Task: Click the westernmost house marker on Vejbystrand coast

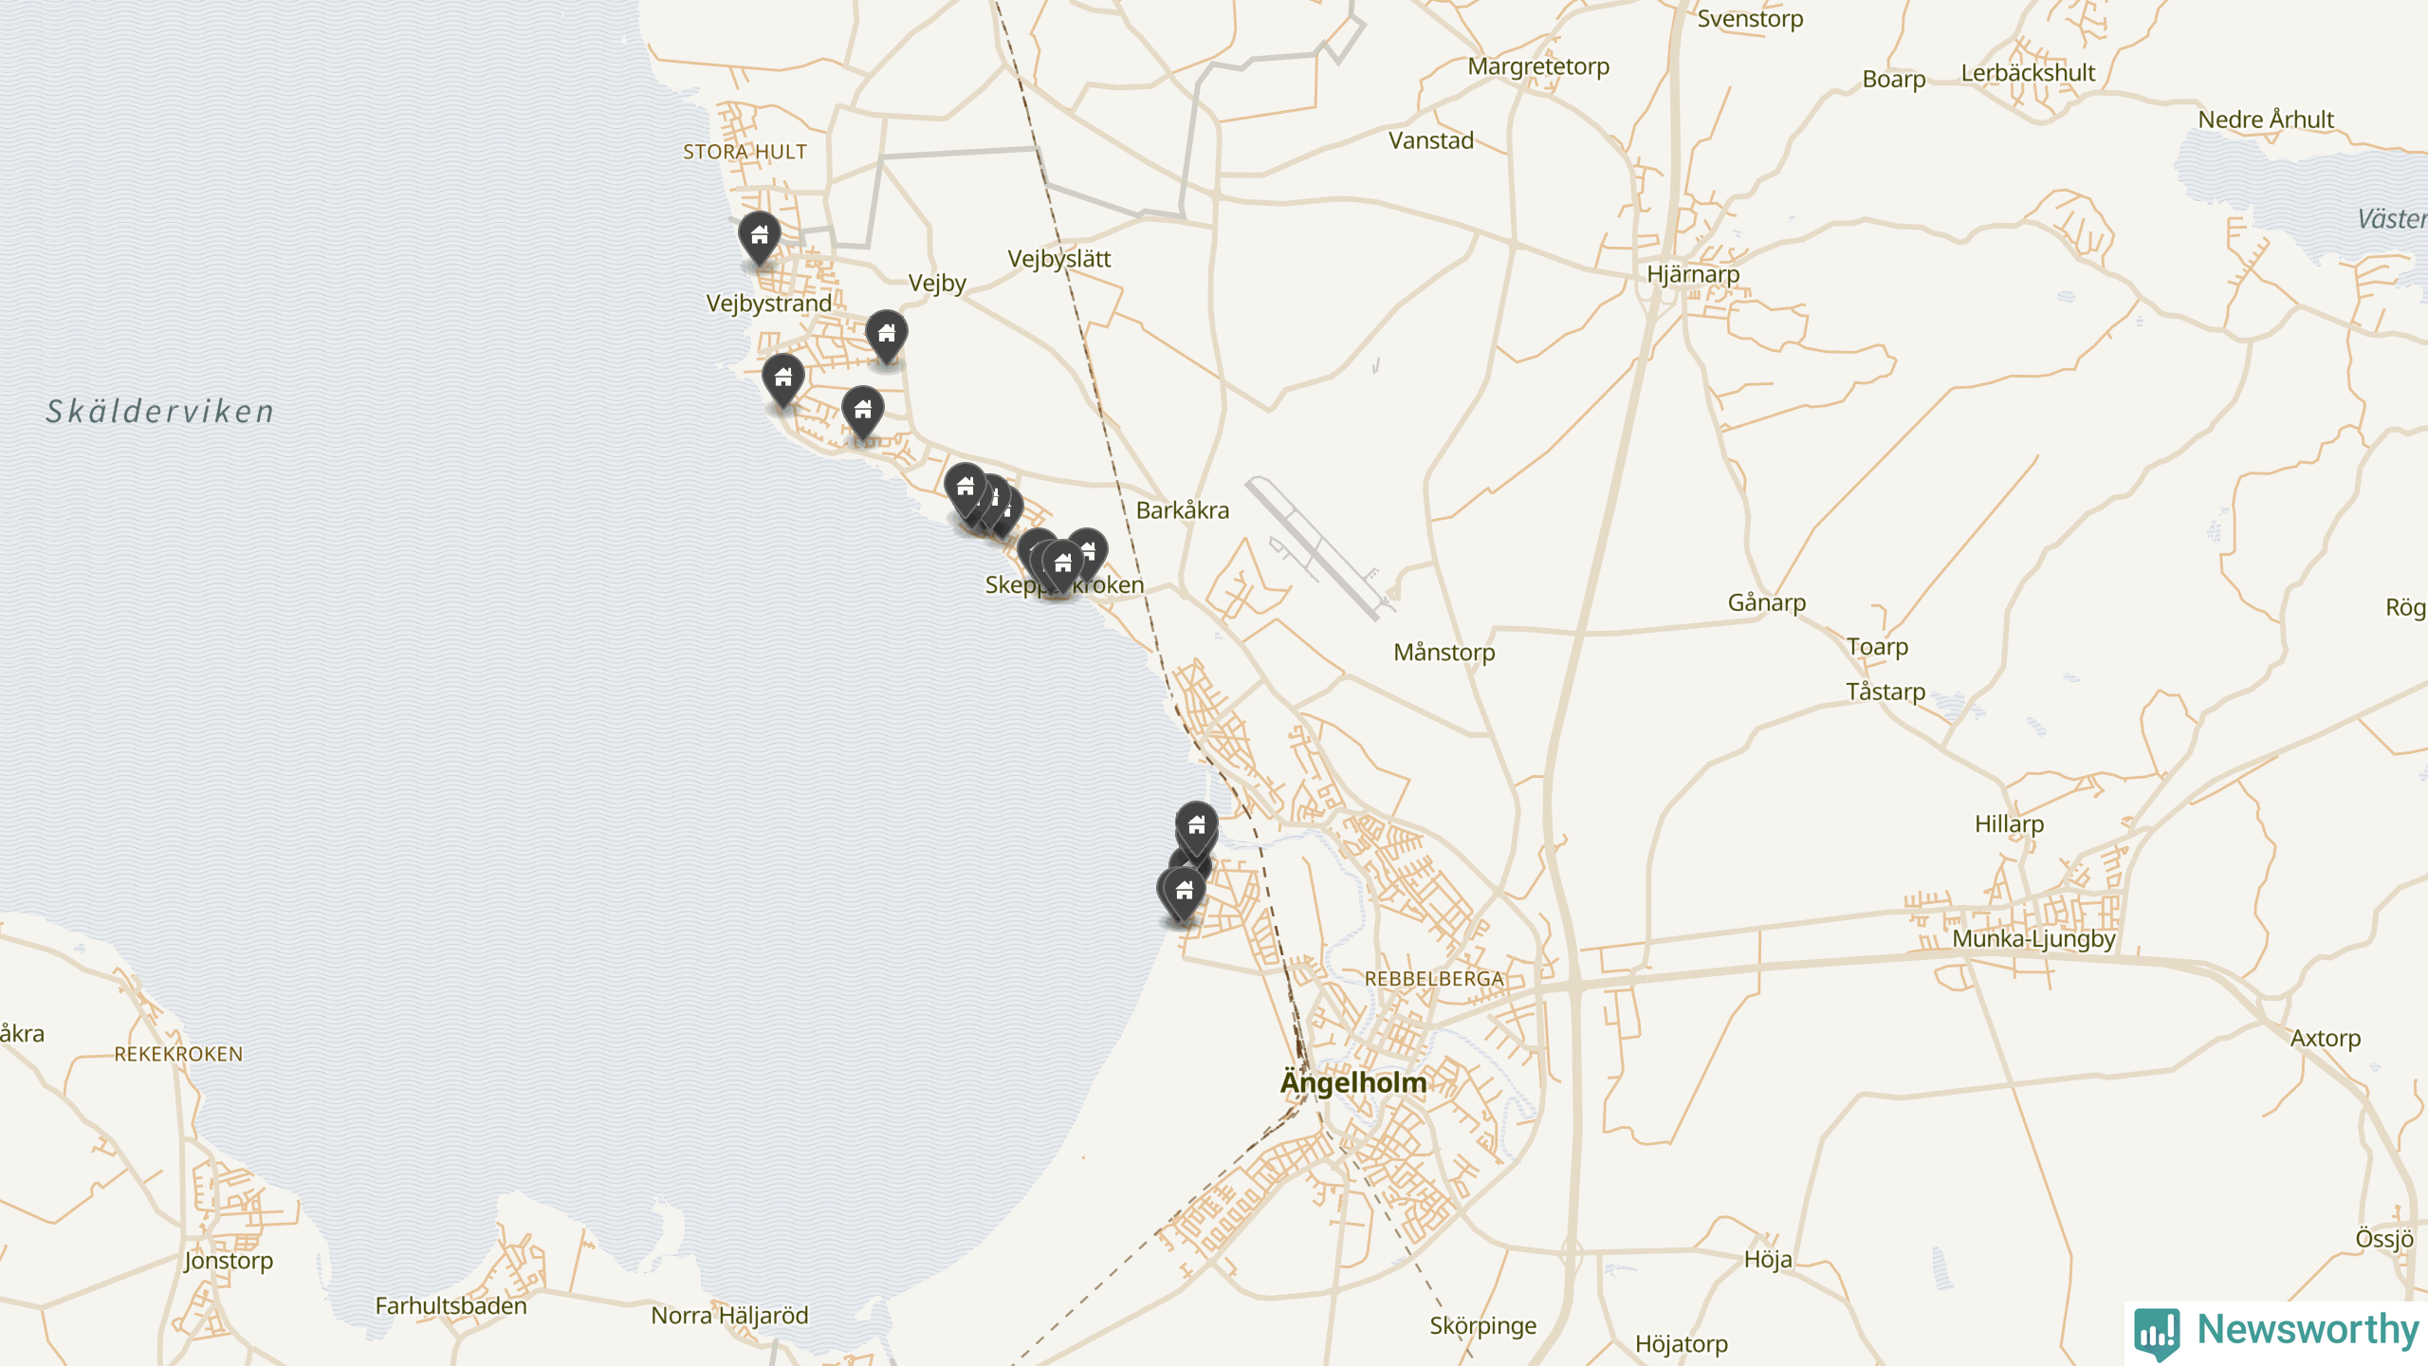Action: pyautogui.click(x=783, y=381)
